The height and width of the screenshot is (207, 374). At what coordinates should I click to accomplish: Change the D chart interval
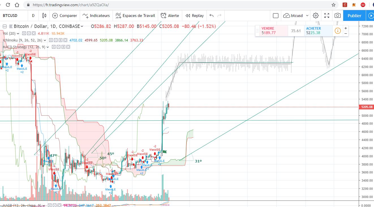tap(33, 16)
